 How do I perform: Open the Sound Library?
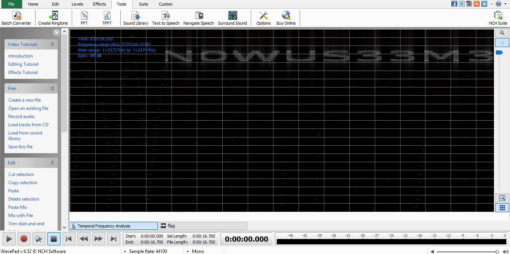pos(136,18)
